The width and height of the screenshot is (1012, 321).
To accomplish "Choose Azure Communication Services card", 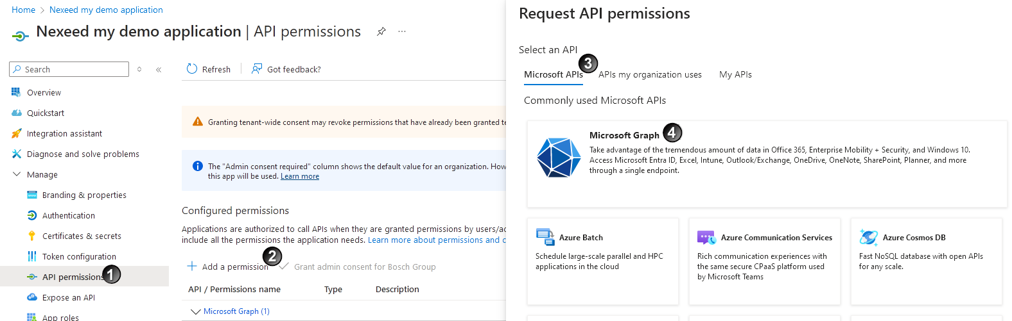I will 765,261.
